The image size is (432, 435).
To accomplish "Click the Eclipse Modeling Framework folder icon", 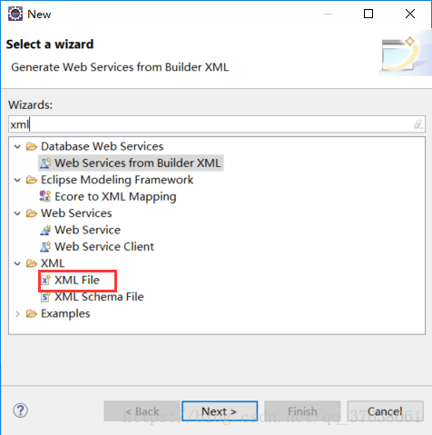I will point(32,180).
